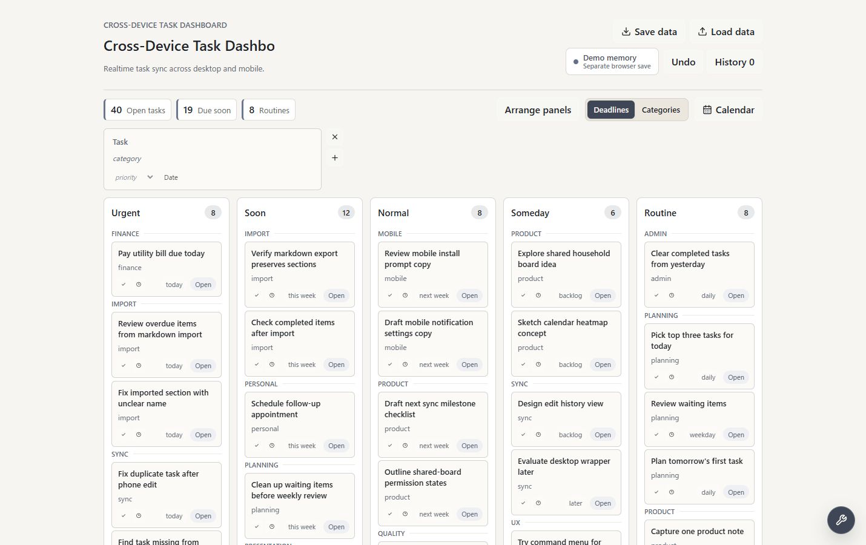Select the 19 Due soon filter chip

(207, 110)
